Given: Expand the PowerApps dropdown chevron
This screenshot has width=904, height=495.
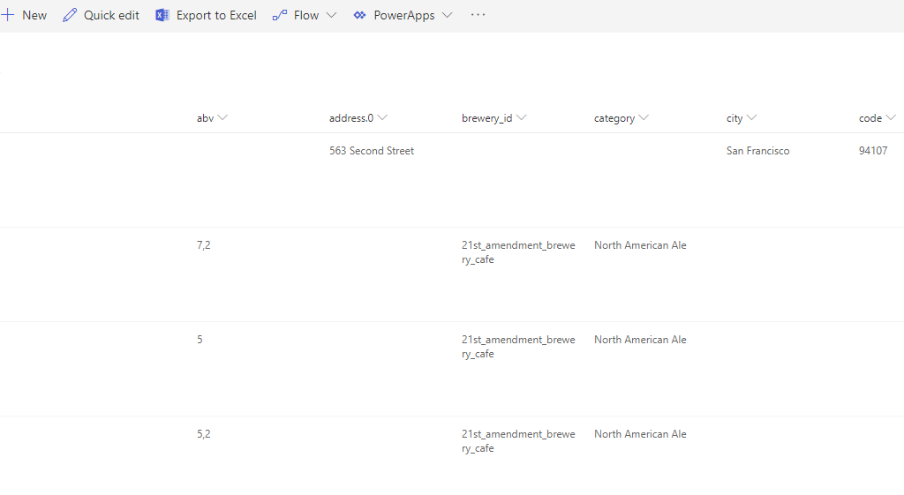Looking at the screenshot, I should point(447,15).
